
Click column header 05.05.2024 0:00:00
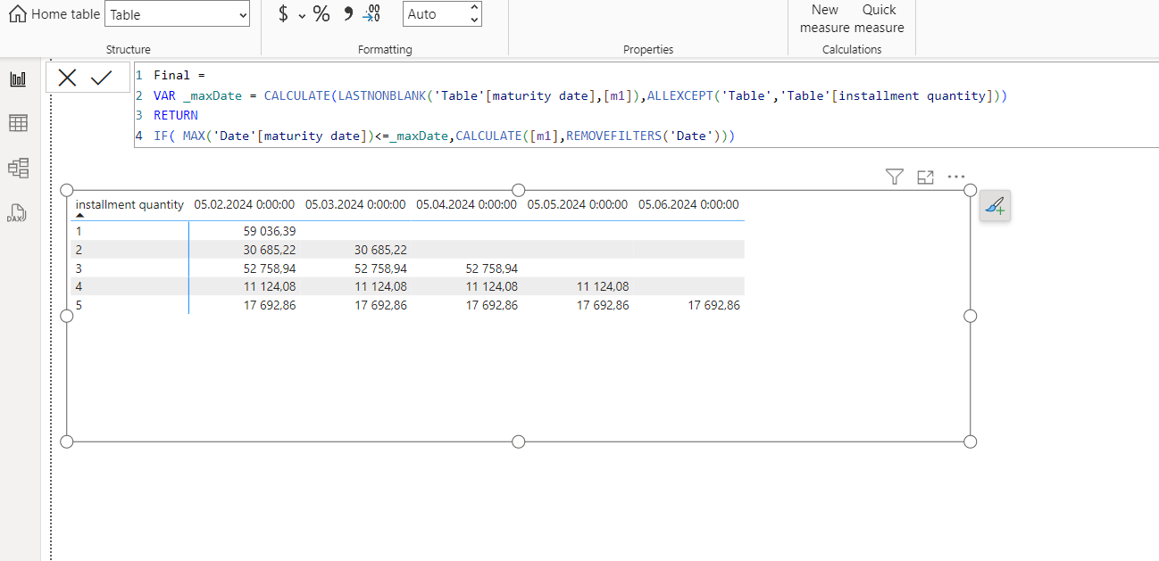tap(577, 204)
